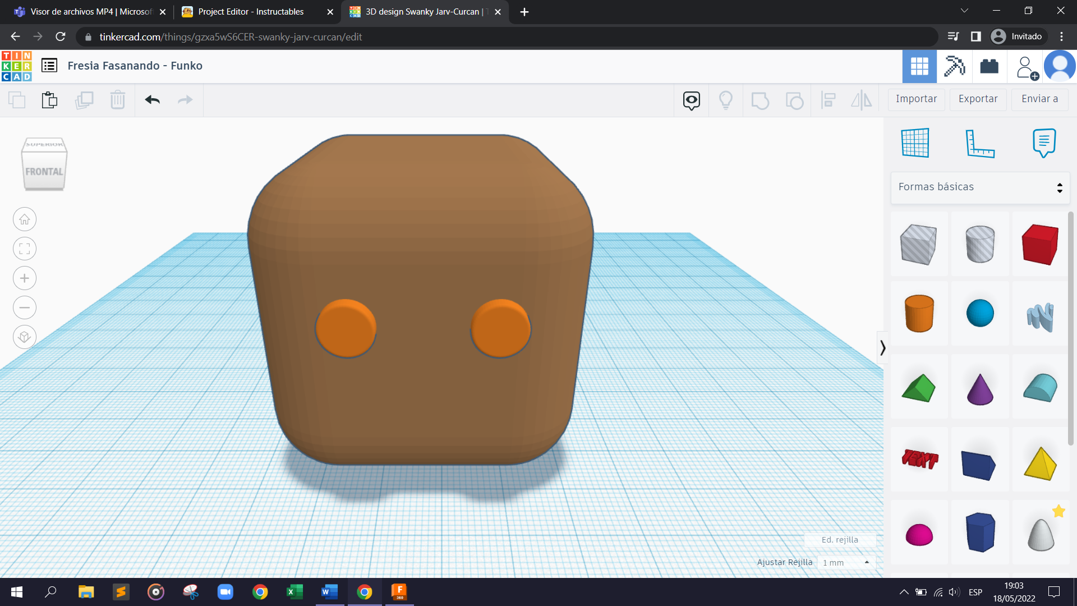Open the notes tool icon
The height and width of the screenshot is (606, 1077).
[1043, 143]
